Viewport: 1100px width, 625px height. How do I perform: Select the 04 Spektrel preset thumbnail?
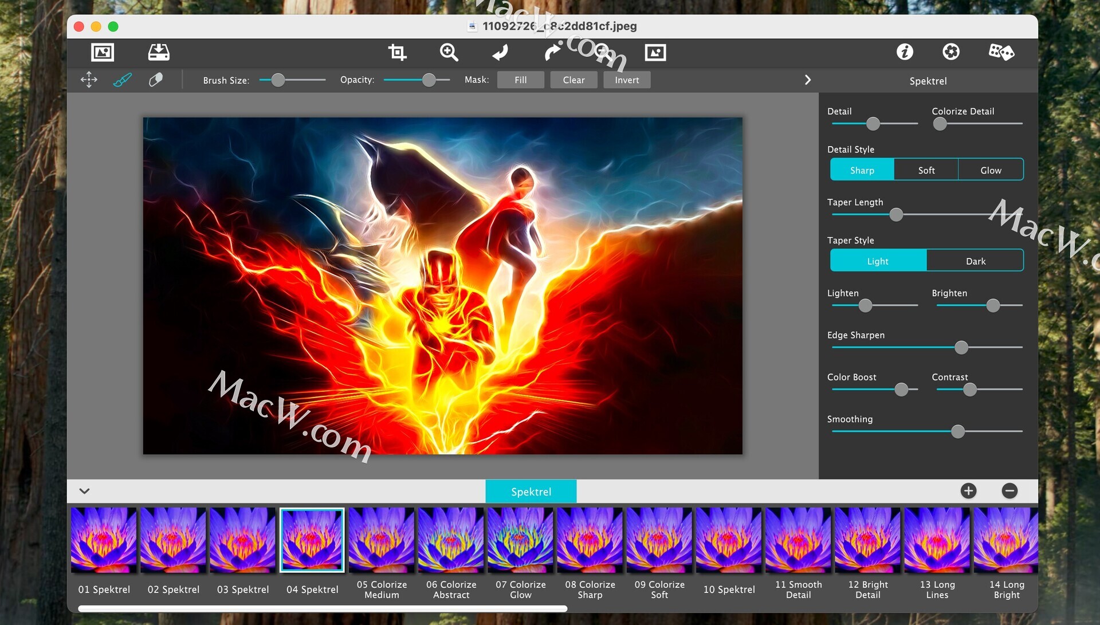pyautogui.click(x=312, y=540)
